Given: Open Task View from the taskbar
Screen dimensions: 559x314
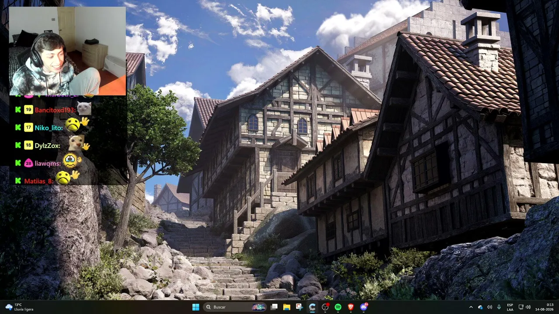Looking at the screenshot, I should point(274,307).
